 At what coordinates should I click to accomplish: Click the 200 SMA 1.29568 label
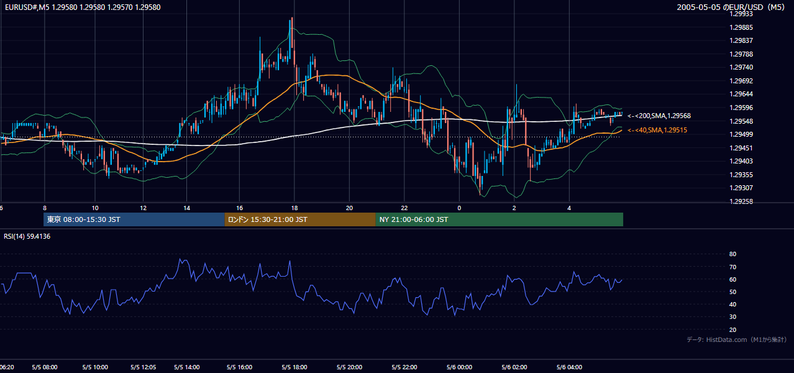[659, 116]
